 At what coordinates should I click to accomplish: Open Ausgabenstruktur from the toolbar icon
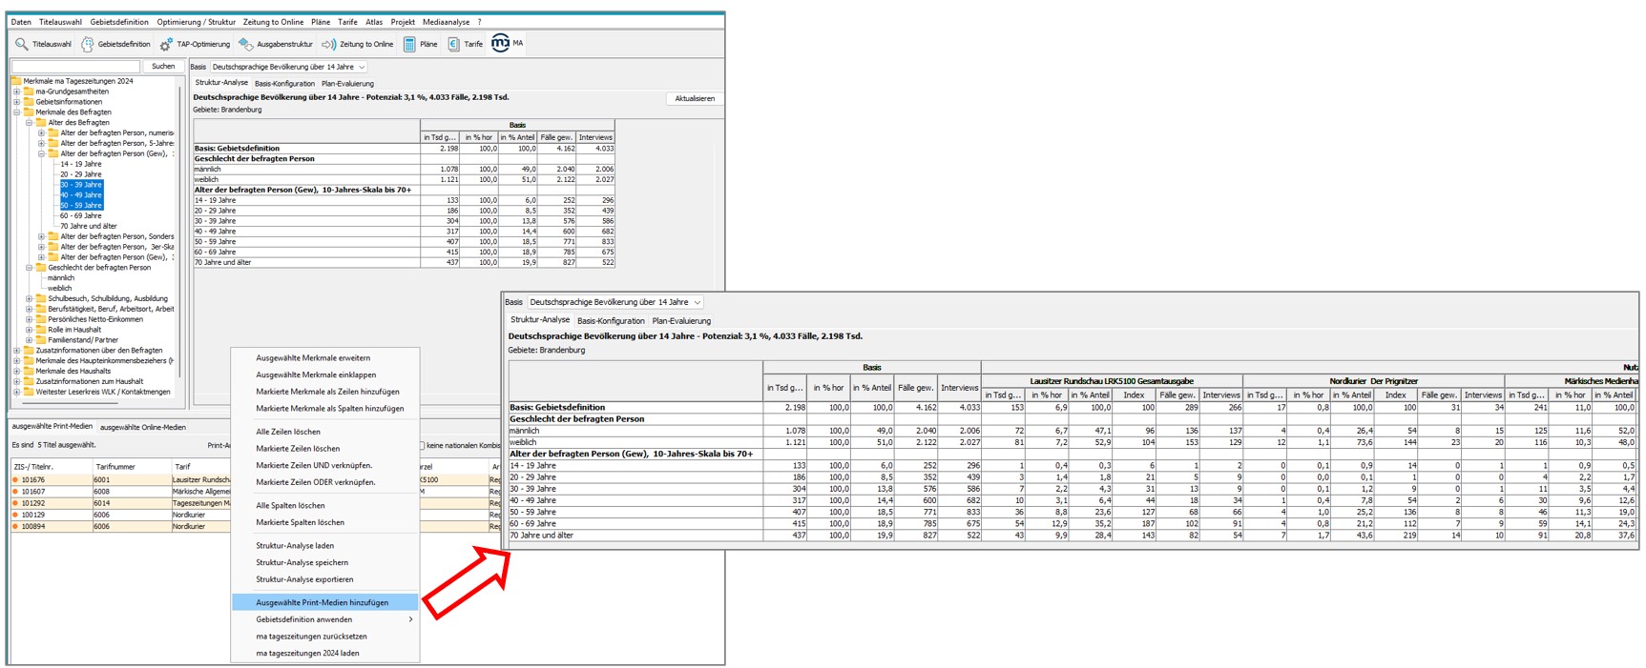coord(246,44)
